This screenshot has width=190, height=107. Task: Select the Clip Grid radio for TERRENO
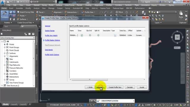90,35
